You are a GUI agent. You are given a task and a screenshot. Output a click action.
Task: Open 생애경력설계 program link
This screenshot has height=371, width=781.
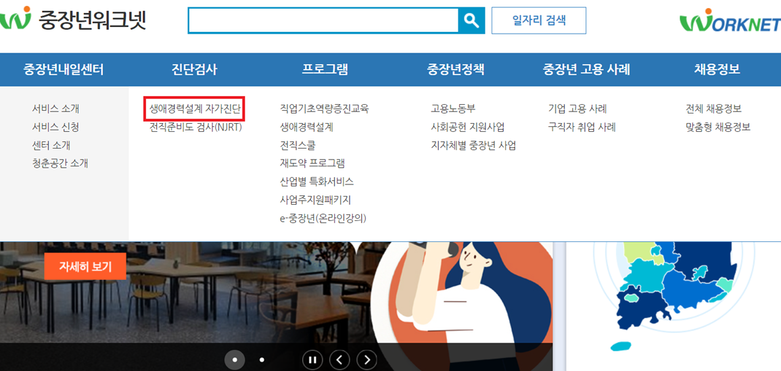coord(307,127)
